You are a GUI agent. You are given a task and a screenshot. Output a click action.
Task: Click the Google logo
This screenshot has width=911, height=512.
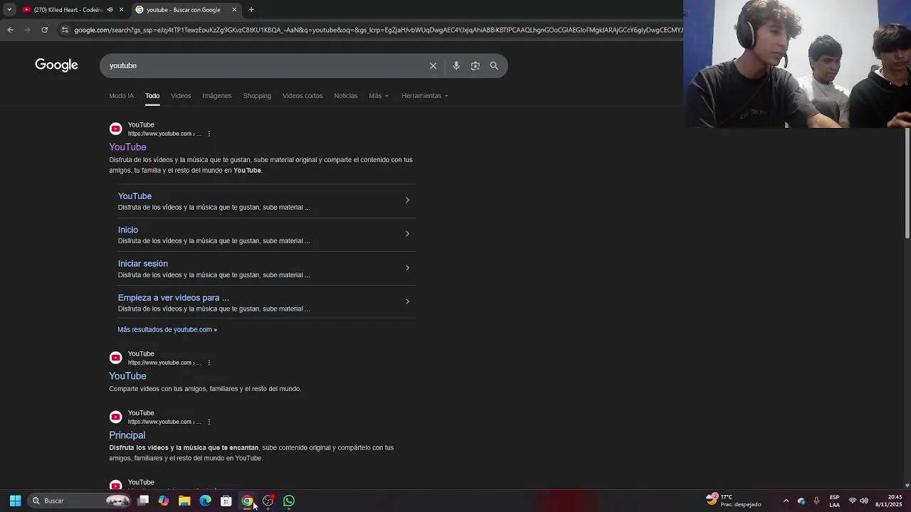point(56,65)
